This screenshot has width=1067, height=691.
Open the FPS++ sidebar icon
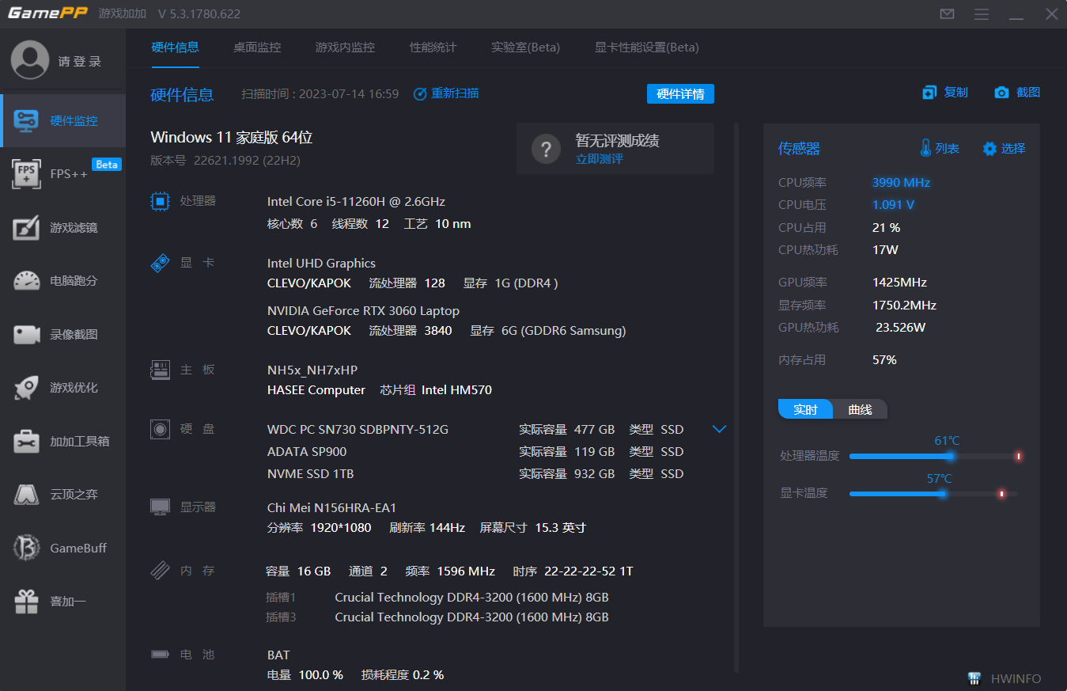pos(27,174)
